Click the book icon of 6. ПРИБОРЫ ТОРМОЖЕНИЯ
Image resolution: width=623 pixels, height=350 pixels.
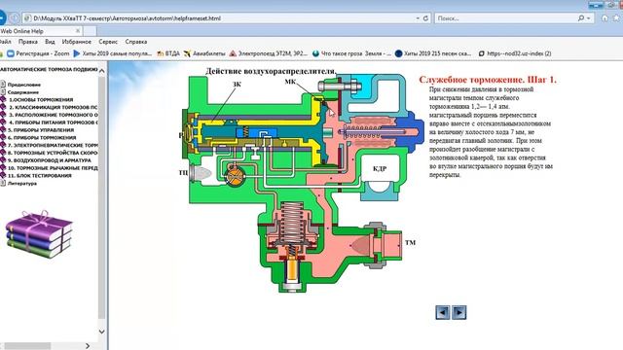point(3,137)
